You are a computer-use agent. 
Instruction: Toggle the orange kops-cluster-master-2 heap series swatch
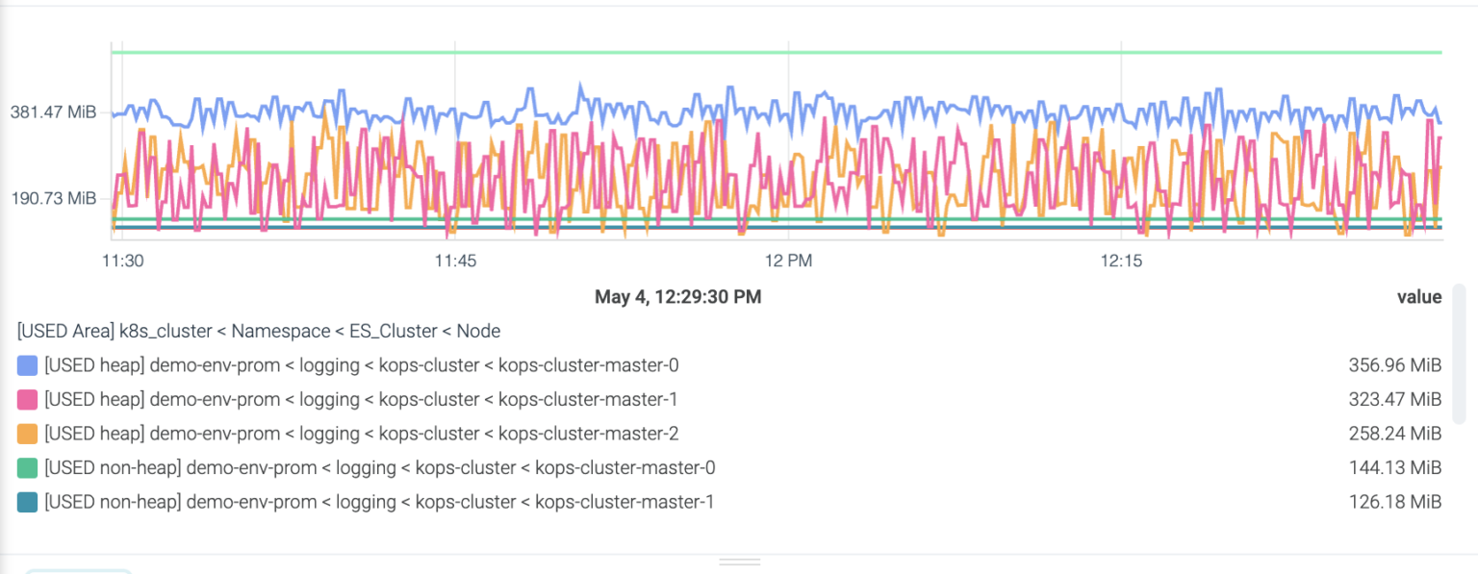coord(25,433)
